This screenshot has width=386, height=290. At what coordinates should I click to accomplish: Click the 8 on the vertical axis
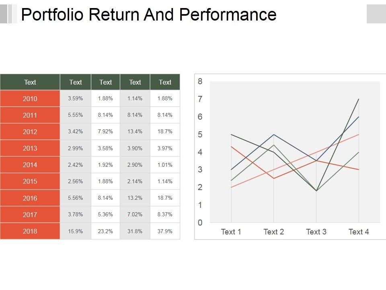[200, 81]
